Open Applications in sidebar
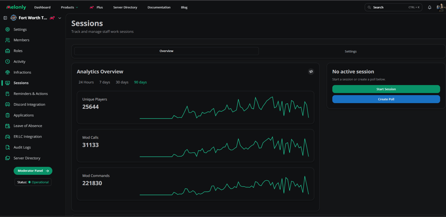Screen dimensions: 446x217 point(24,115)
